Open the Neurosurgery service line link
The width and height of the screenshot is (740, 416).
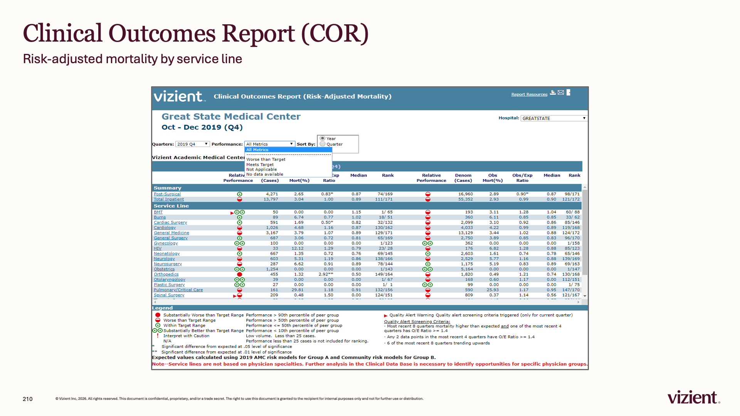point(167,264)
